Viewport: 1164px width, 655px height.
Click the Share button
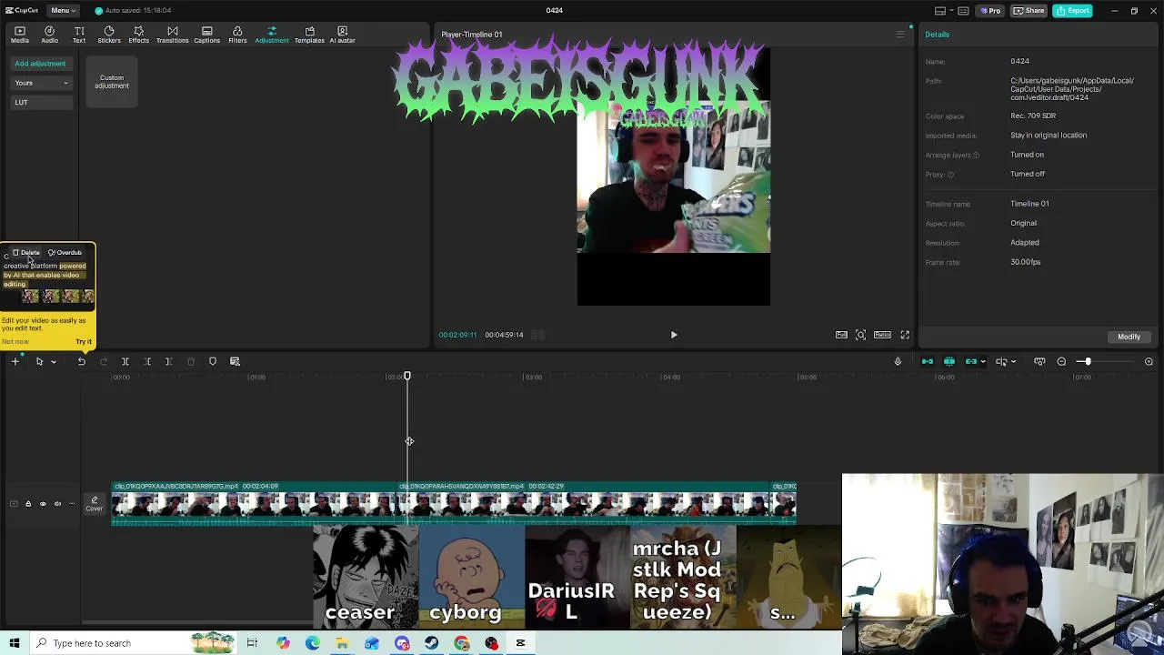[x=1029, y=11]
